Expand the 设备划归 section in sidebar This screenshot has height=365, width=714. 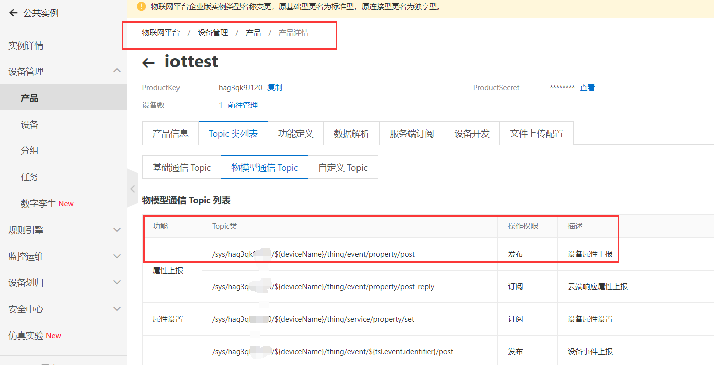(x=117, y=282)
